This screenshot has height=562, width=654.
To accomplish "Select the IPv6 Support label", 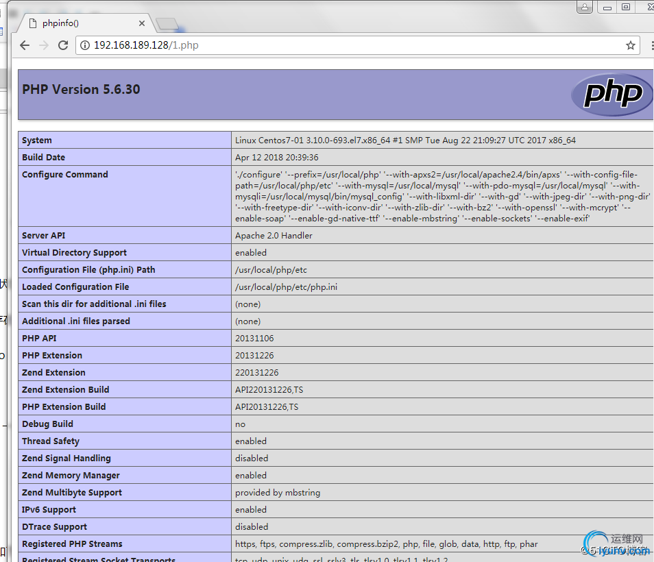I will (49, 510).
